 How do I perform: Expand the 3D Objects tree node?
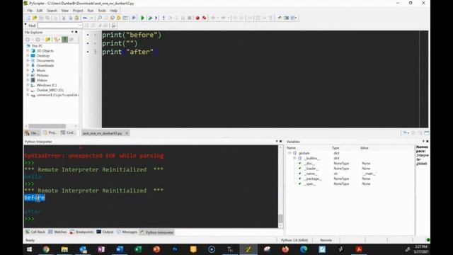click(x=28, y=51)
